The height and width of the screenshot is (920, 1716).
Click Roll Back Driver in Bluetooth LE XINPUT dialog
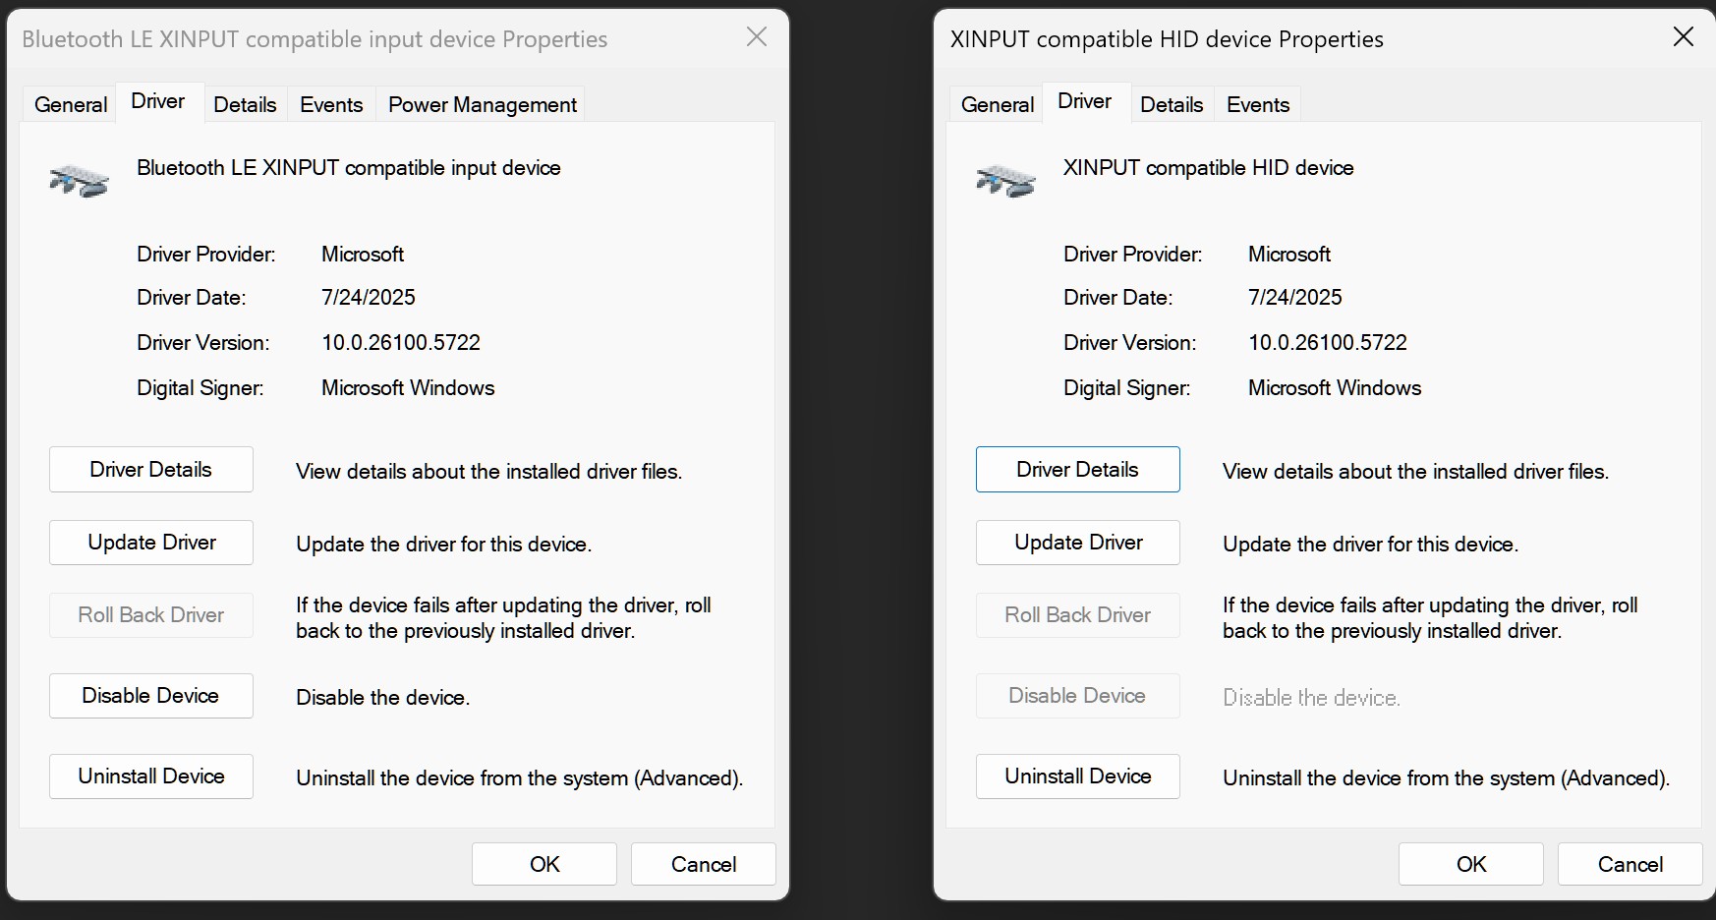[151, 615]
